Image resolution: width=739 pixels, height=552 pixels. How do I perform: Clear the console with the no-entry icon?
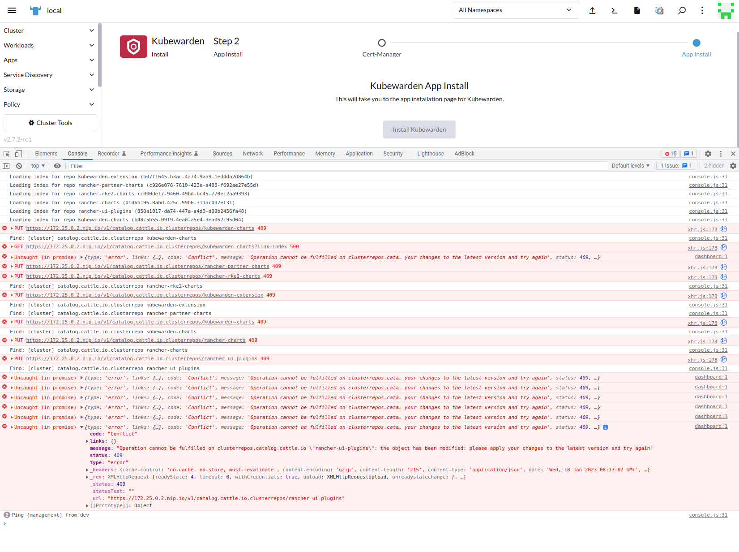pos(19,166)
